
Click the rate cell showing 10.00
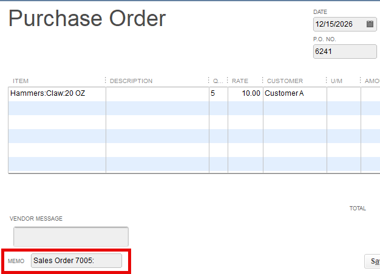click(x=245, y=94)
